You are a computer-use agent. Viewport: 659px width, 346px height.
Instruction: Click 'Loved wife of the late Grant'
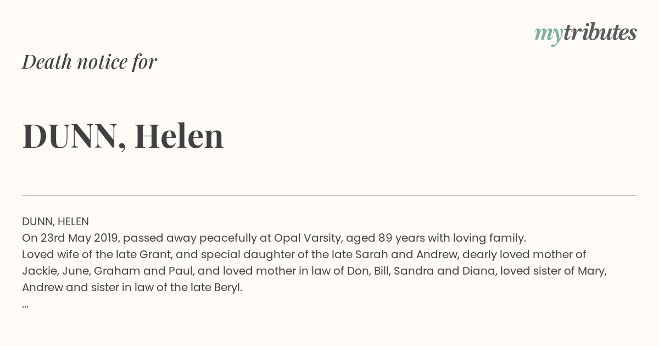click(x=90, y=255)
